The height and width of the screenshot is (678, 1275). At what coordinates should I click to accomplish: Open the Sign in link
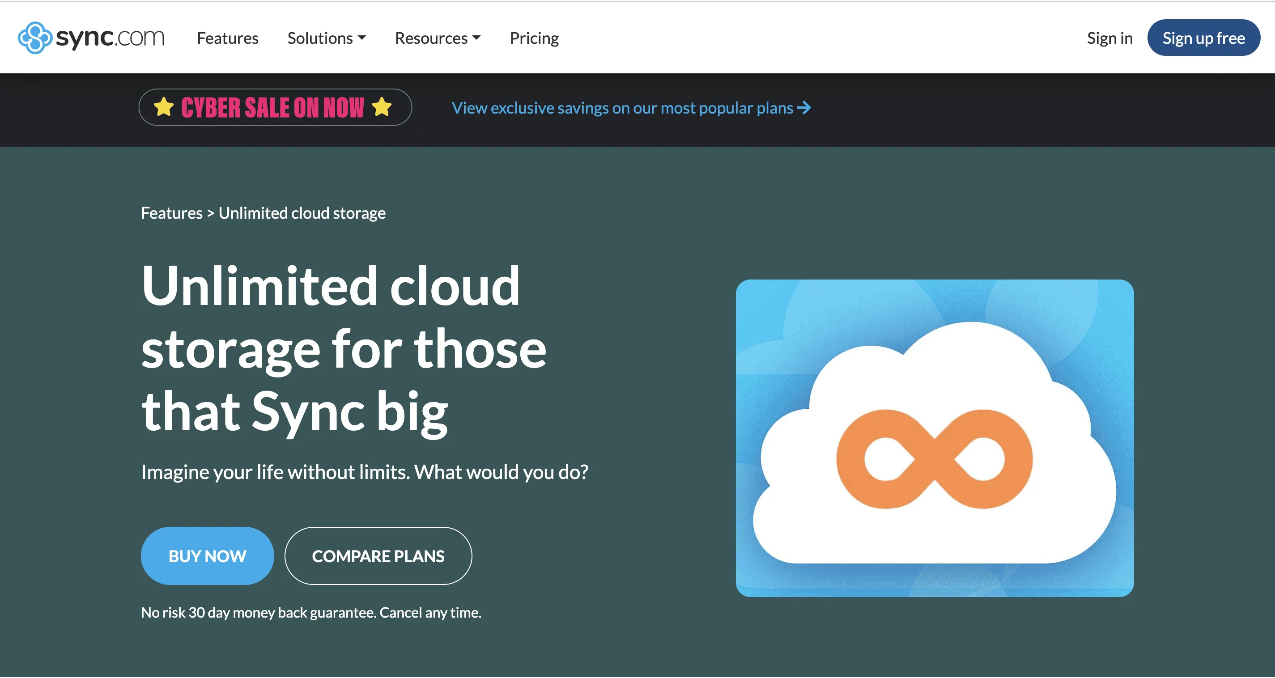point(1109,38)
